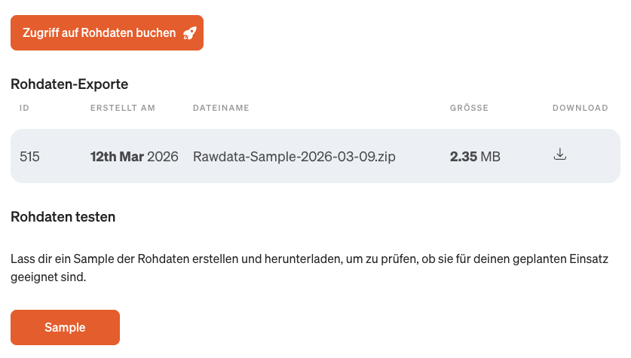The image size is (631, 358).
Task: Click the ERSTELLT AM column header
Action: pyautogui.click(x=122, y=108)
